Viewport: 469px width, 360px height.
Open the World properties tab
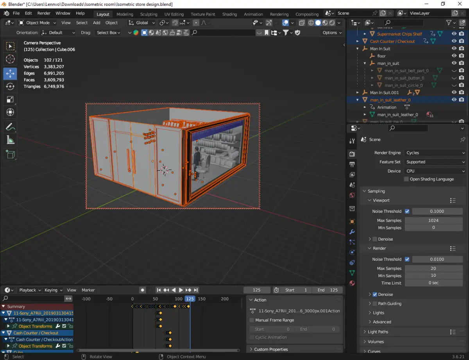352,195
